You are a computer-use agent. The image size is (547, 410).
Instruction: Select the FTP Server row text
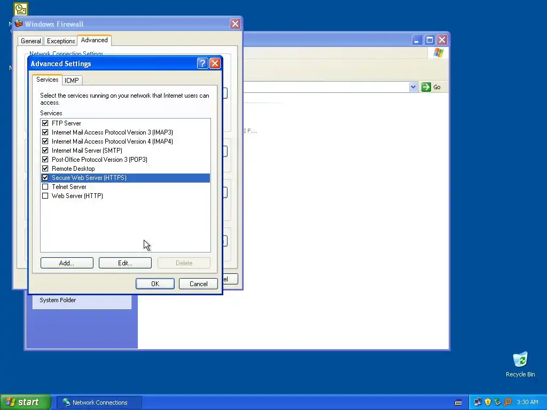[66, 123]
